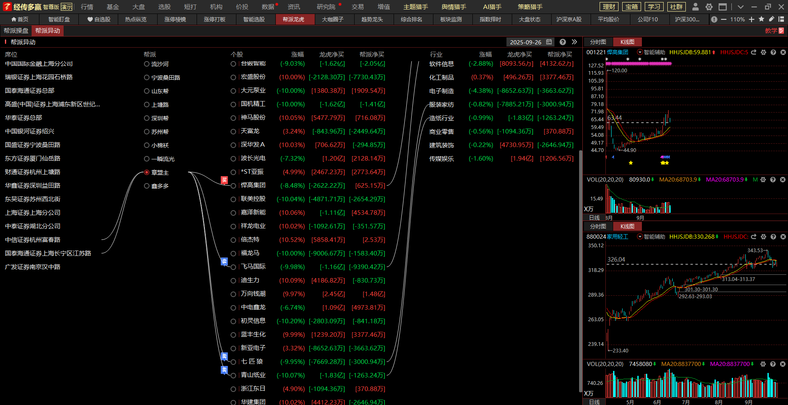Open the 首页 home tab
This screenshot has width=788, height=405.
tap(20, 19)
